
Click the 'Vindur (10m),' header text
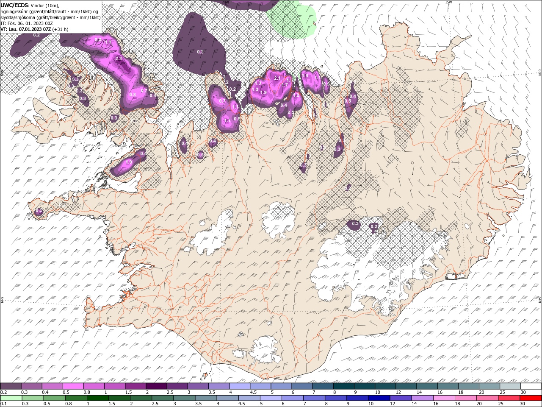point(45,5)
